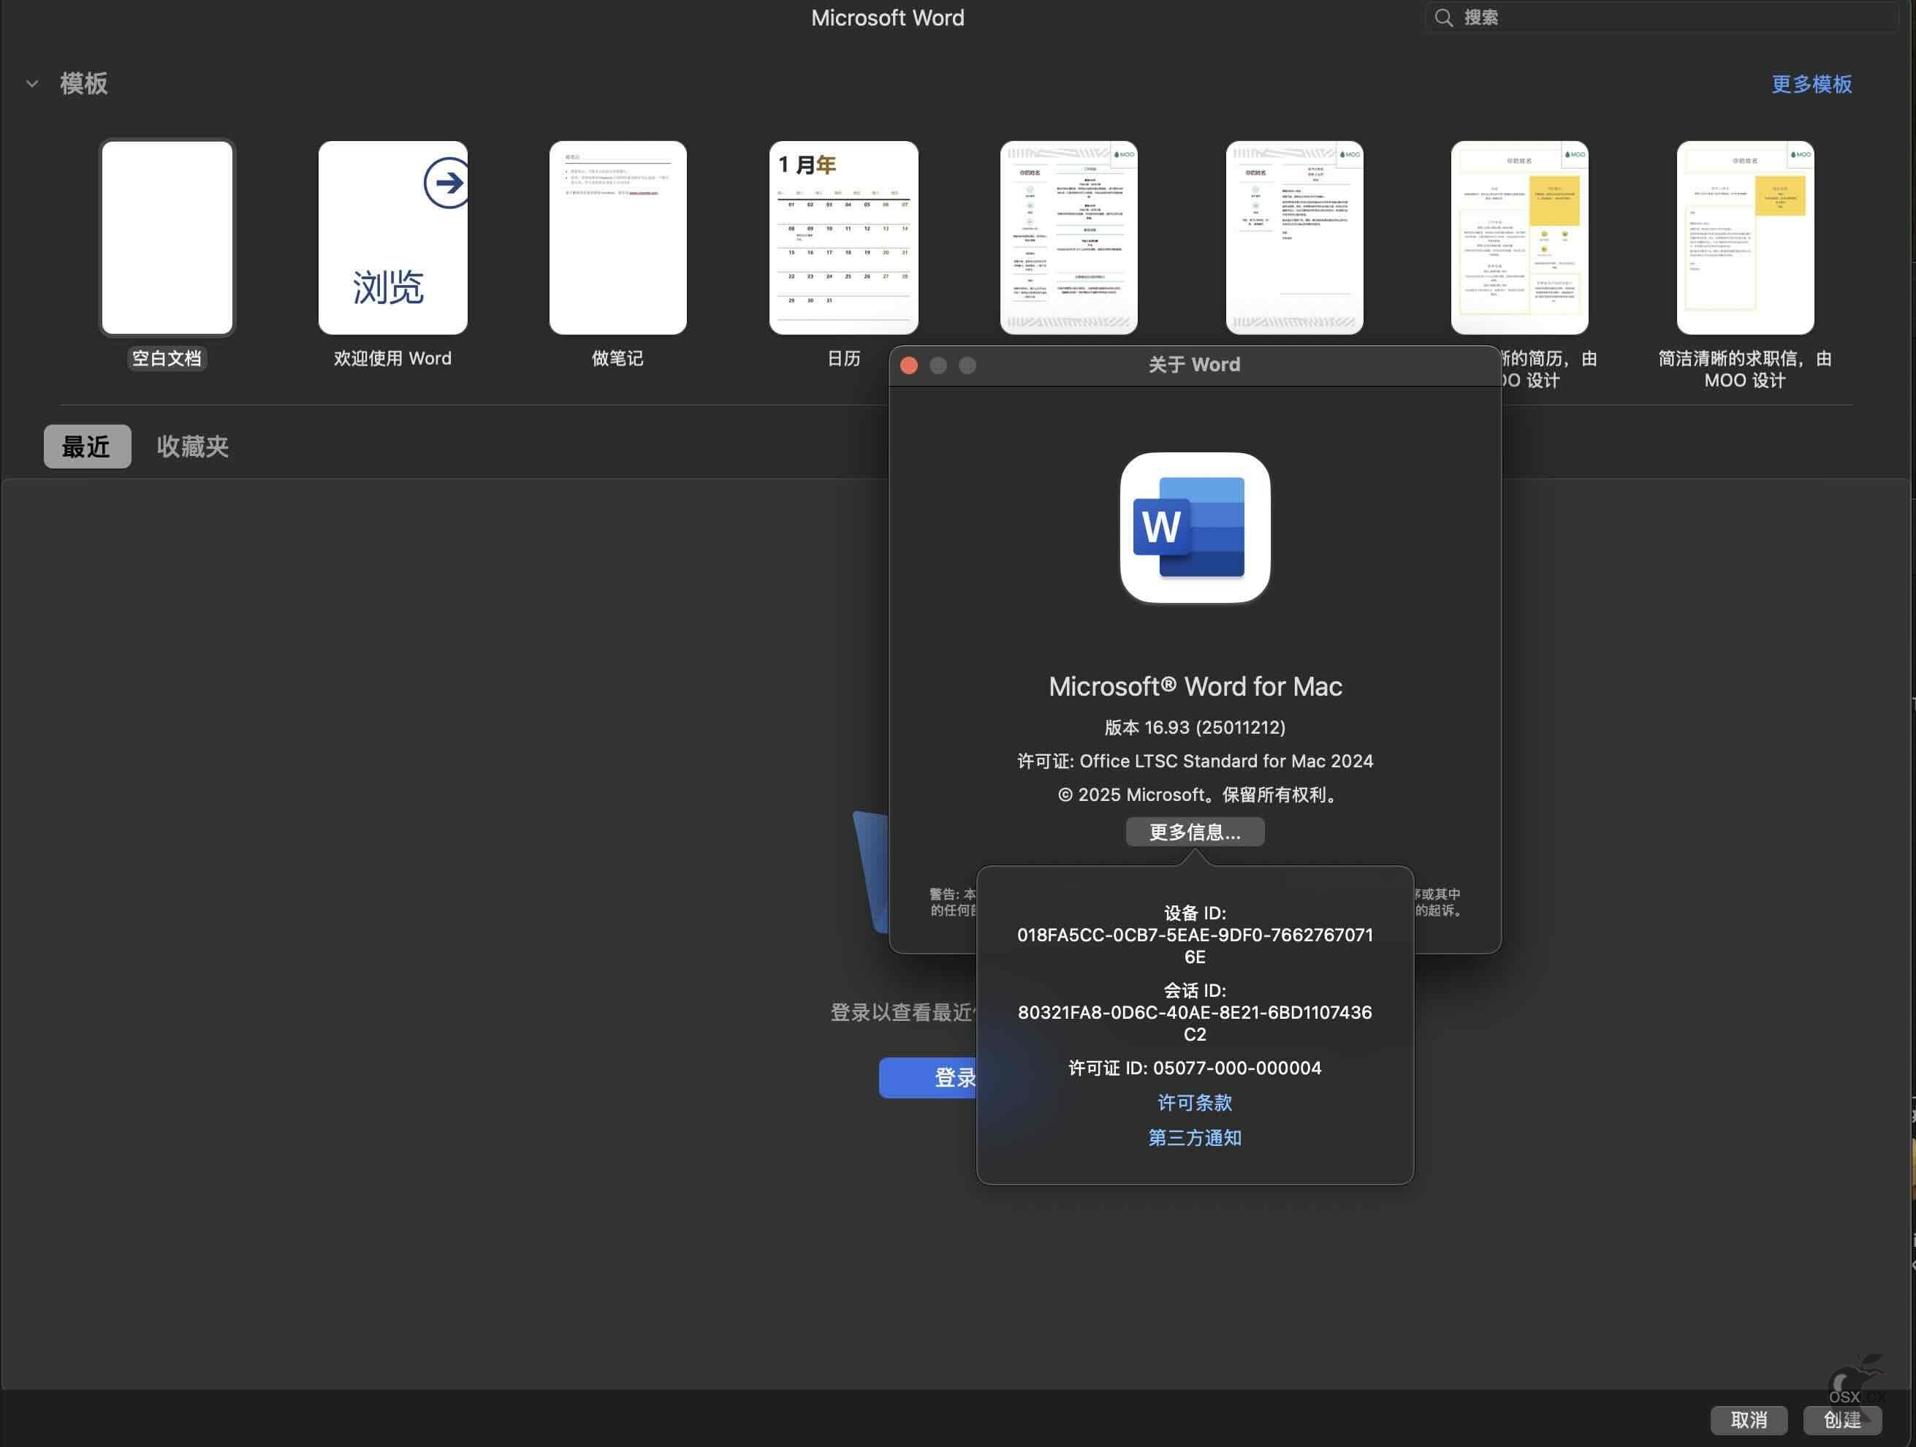Select the MOO cover letter template on far right

1745,238
